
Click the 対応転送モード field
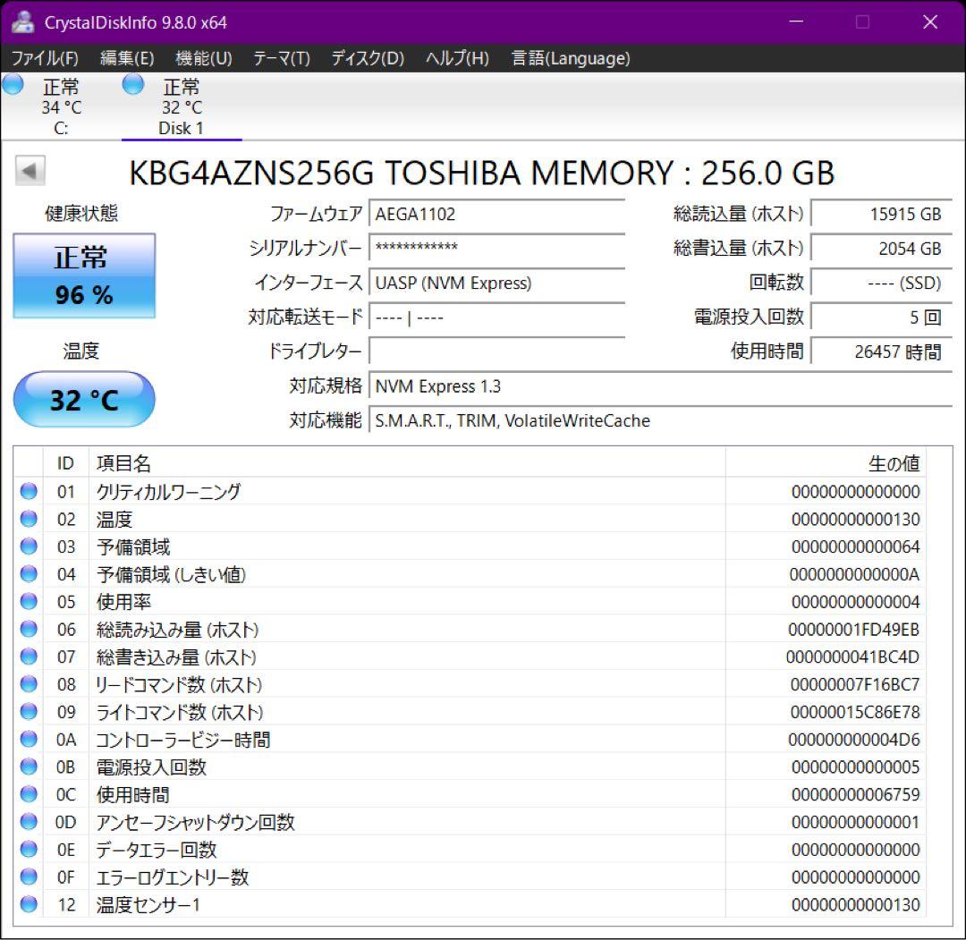point(496,317)
